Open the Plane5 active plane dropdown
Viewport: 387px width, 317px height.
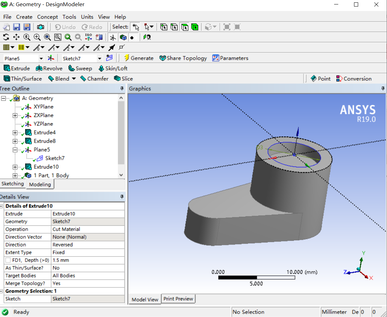coord(41,58)
